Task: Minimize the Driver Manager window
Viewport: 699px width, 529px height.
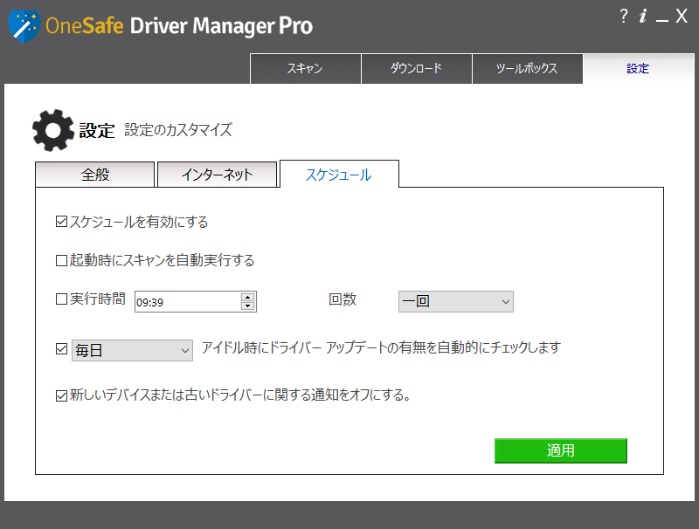Action: pos(662,20)
